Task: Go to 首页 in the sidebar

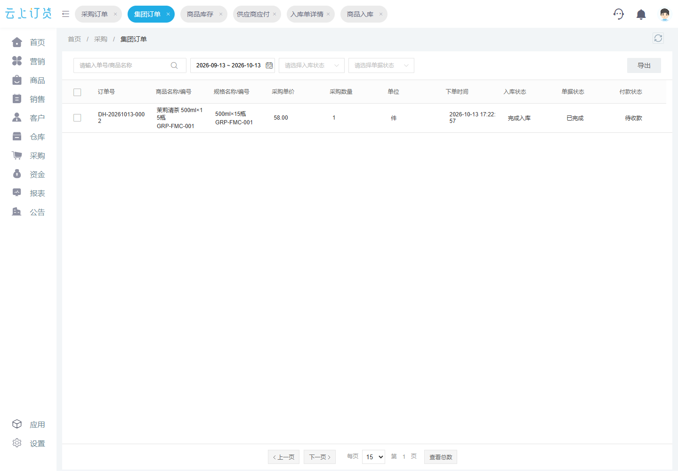Action: 28,42
